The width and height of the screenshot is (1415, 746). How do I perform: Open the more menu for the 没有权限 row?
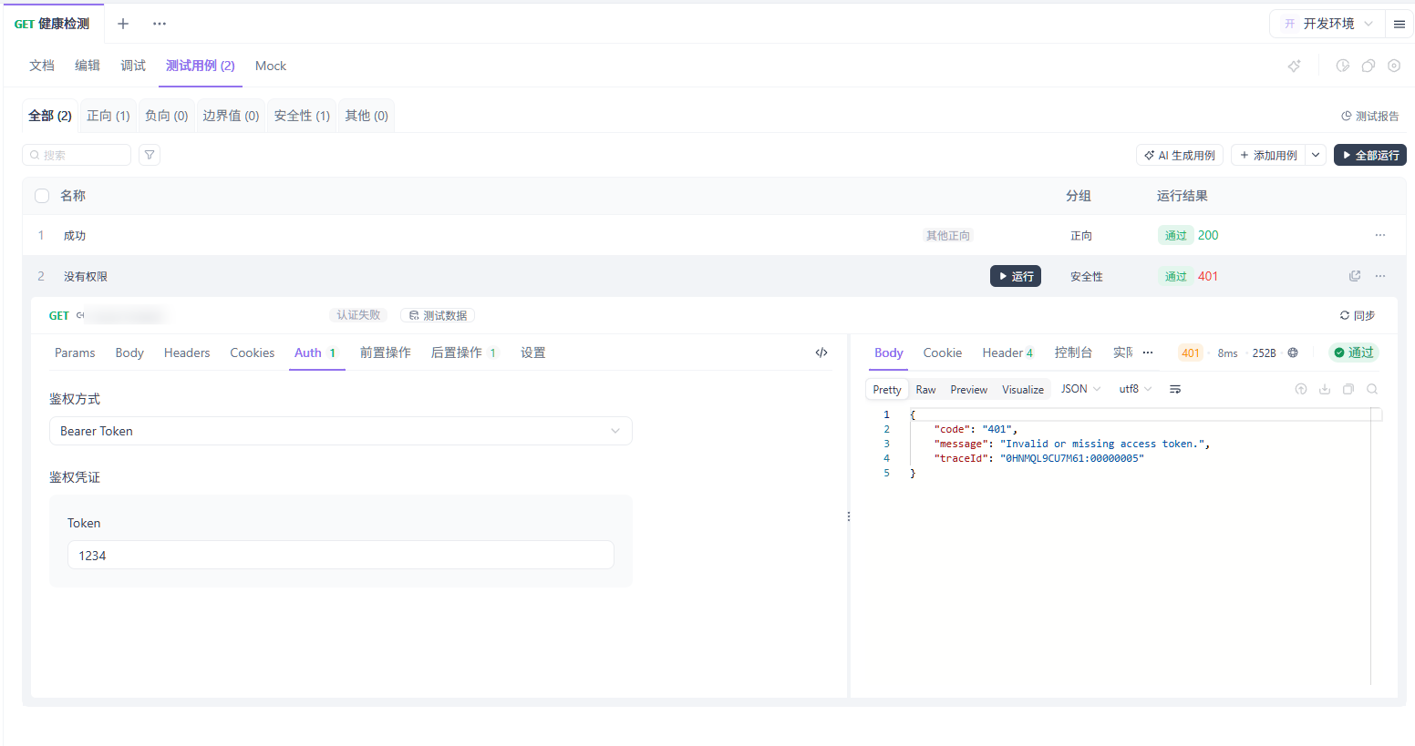click(1380, 276)
